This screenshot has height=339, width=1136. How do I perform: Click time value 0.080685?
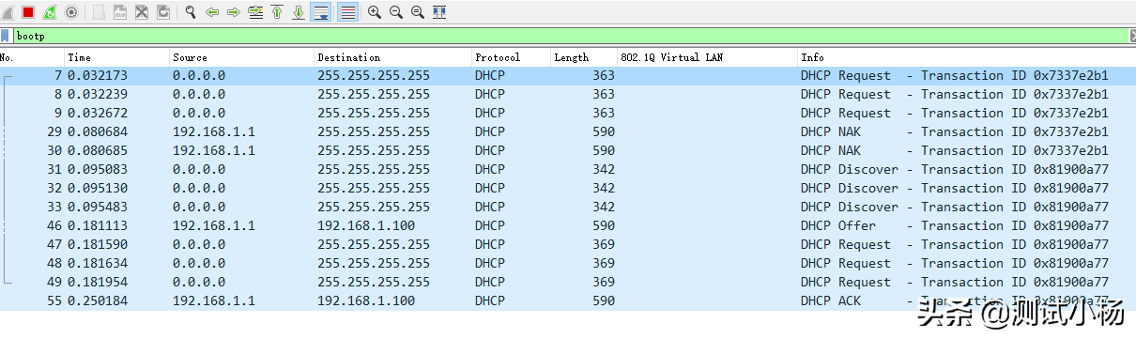[x=97, y=150]
